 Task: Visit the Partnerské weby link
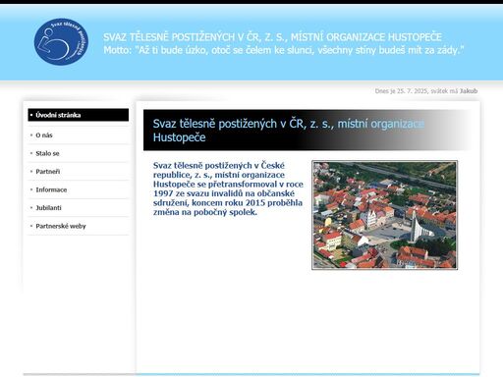tap(61, 226)
